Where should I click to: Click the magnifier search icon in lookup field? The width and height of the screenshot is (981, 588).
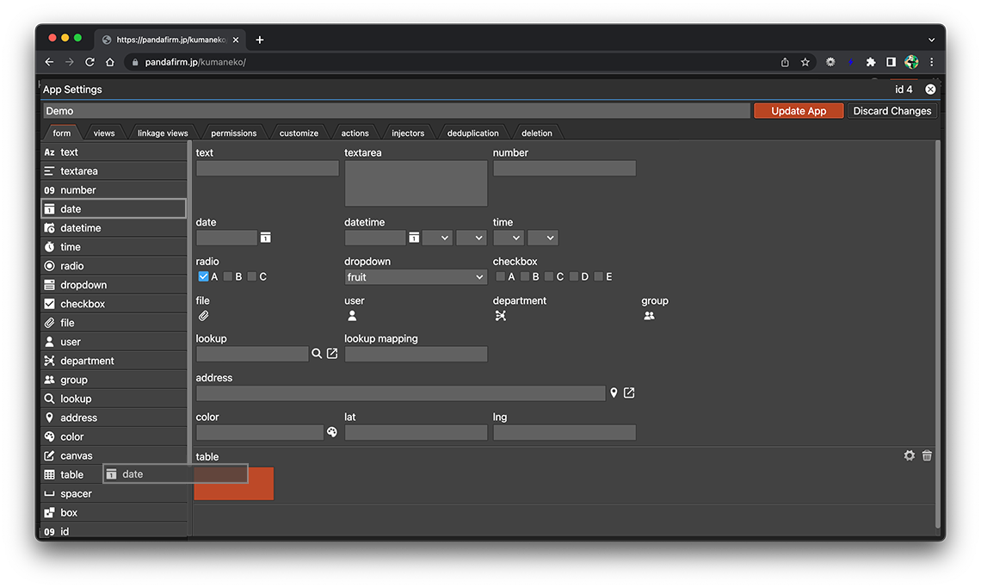[x=317, y=354]
